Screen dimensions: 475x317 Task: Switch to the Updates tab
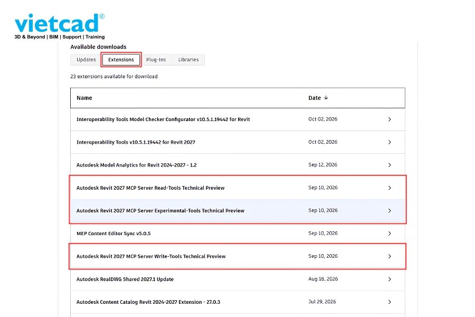pos(86,60)
